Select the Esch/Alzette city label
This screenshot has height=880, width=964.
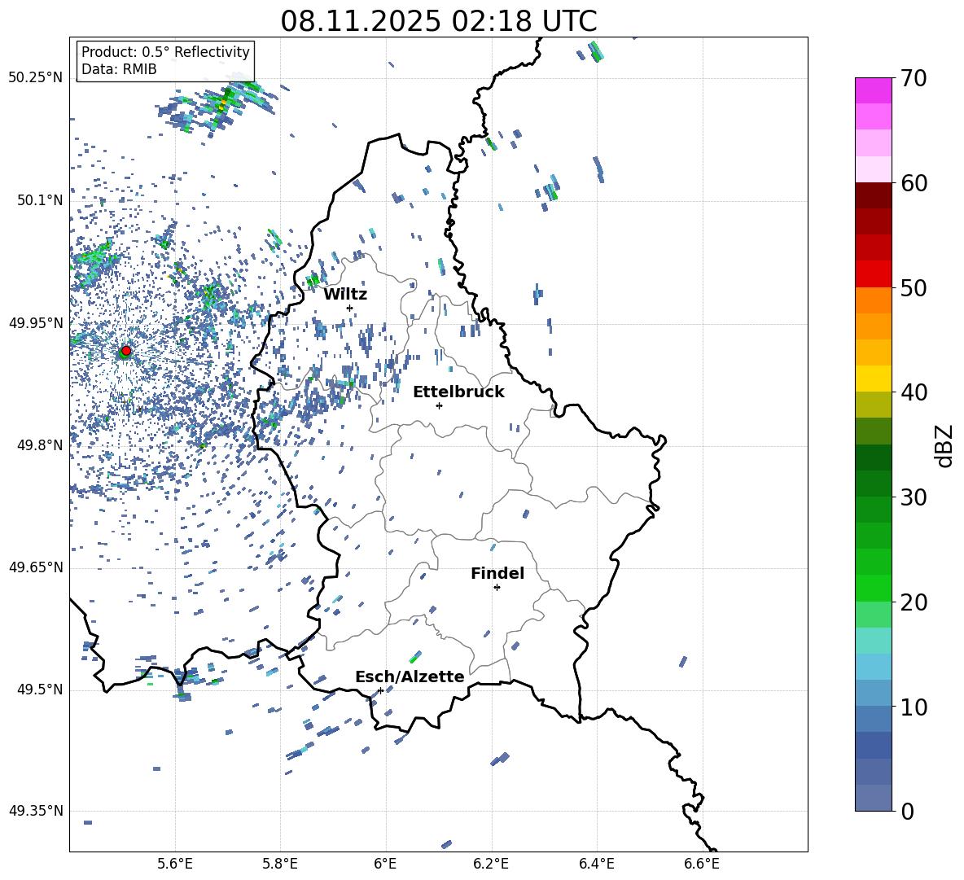(410, 676)
